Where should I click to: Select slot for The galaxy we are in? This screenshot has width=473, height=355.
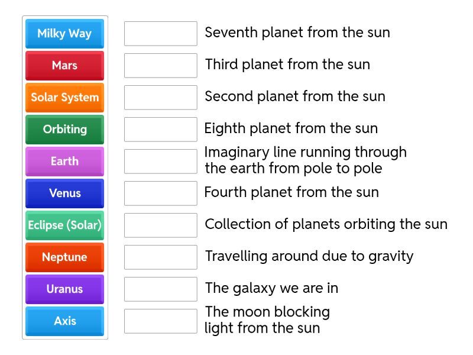coord(160,289)
